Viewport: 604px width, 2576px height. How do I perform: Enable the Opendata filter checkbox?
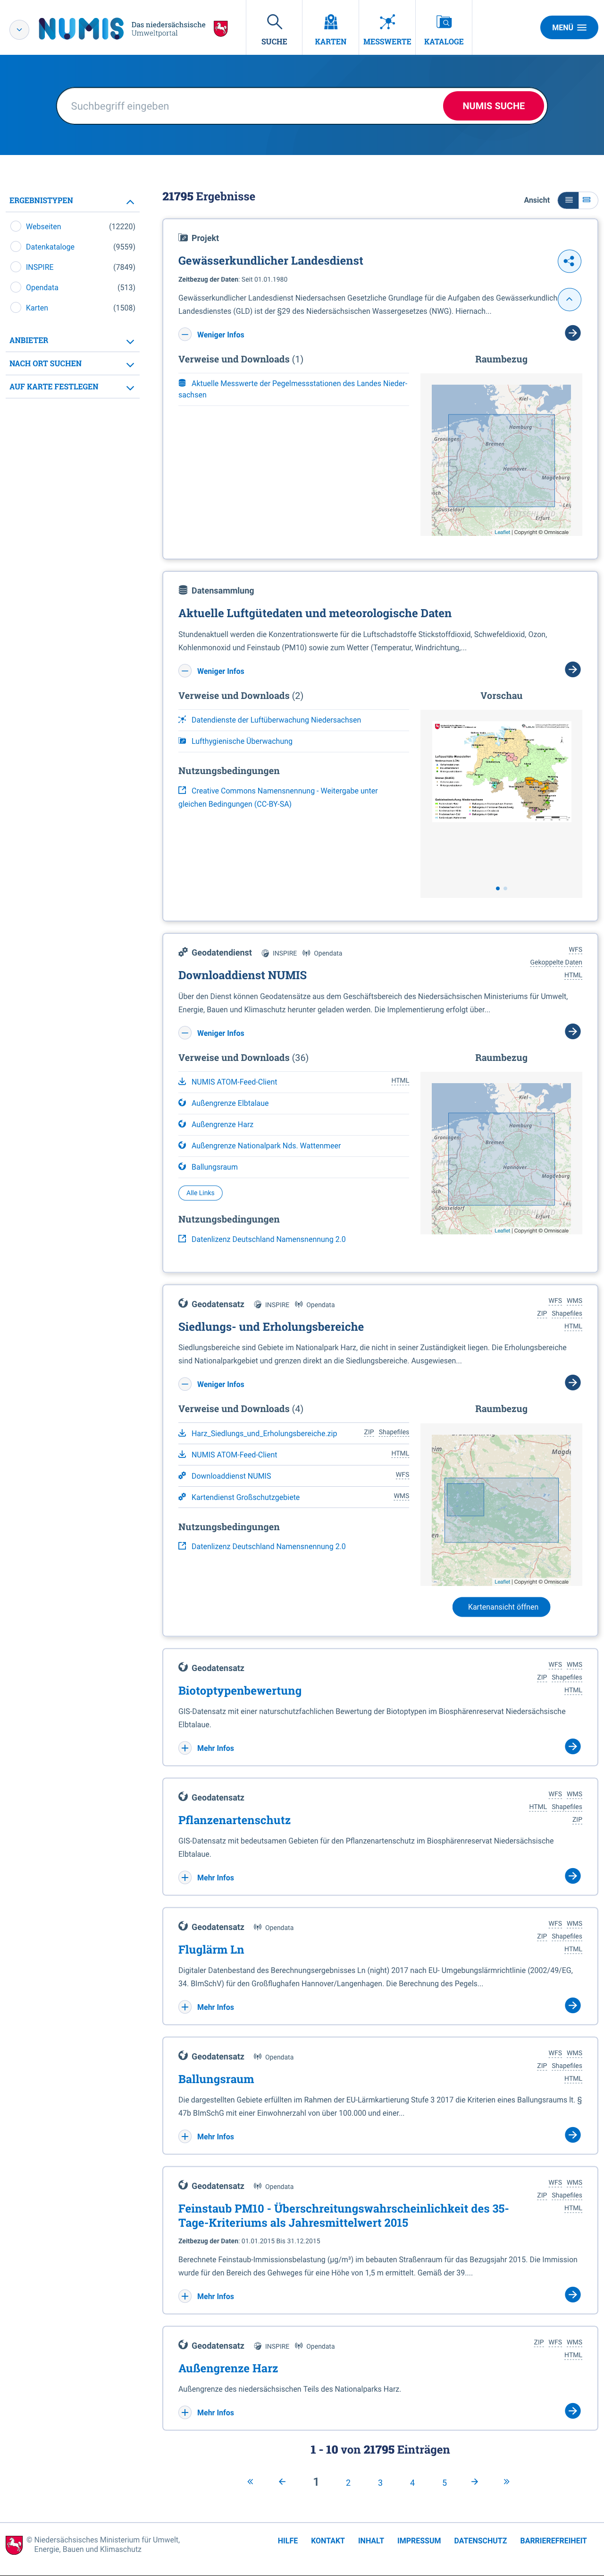click(16, 288)
